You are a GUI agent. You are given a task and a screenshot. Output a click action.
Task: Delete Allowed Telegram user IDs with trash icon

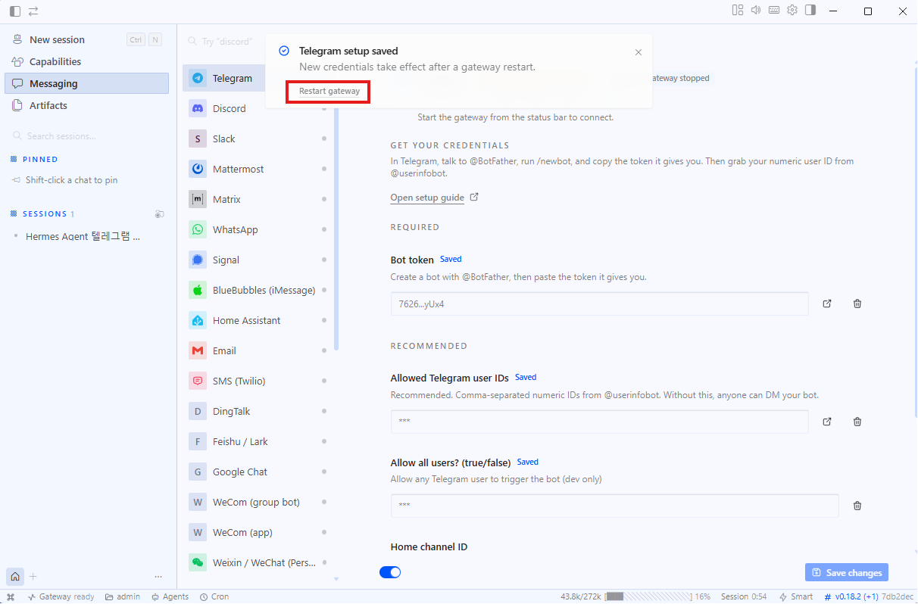tap(857, 422)
